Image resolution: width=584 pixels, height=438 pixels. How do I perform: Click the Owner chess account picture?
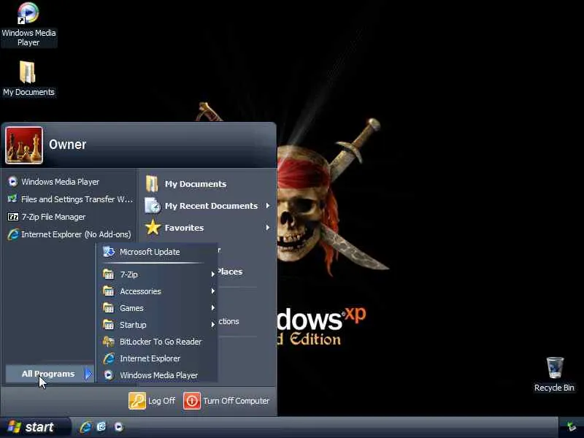(24, 145)
